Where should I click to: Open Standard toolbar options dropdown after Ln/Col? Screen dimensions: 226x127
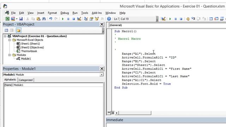pyautogui.click(x=157, y=19)
